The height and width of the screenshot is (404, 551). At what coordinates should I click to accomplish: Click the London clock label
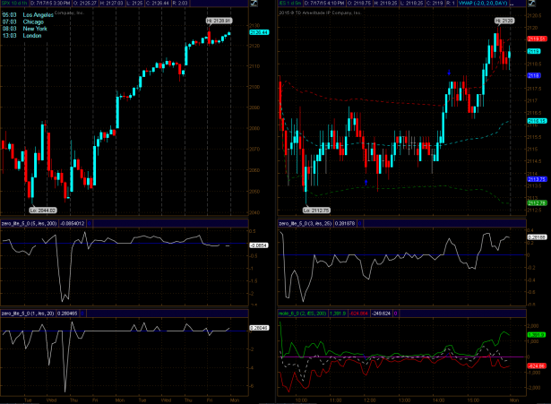32,36
